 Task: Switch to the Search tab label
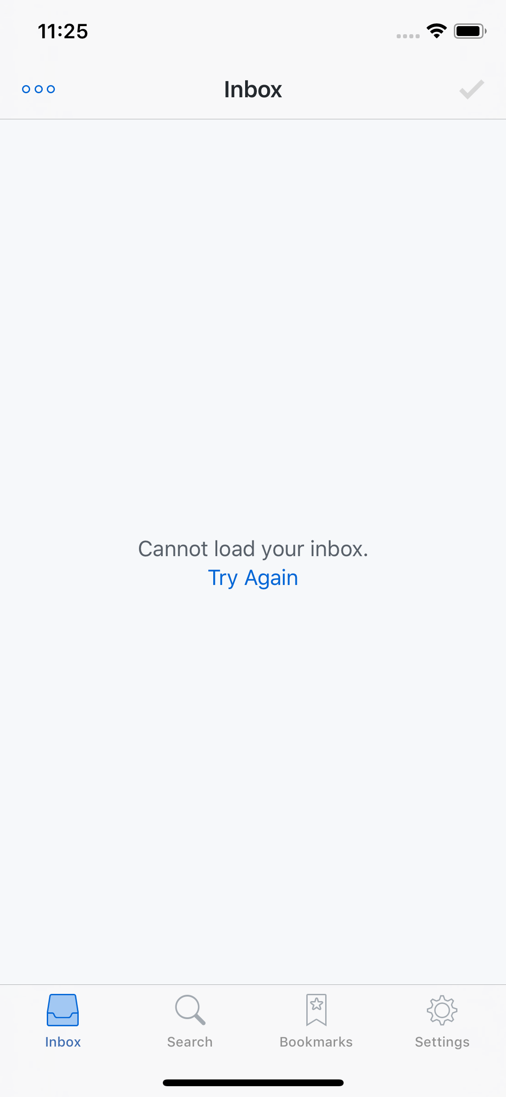(x=190, y=1042)
